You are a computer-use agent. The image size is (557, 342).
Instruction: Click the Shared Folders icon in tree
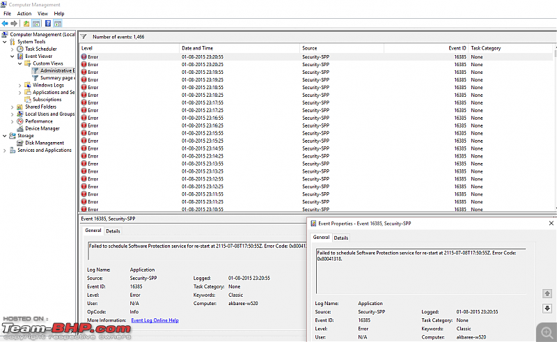tap(20, 107)
